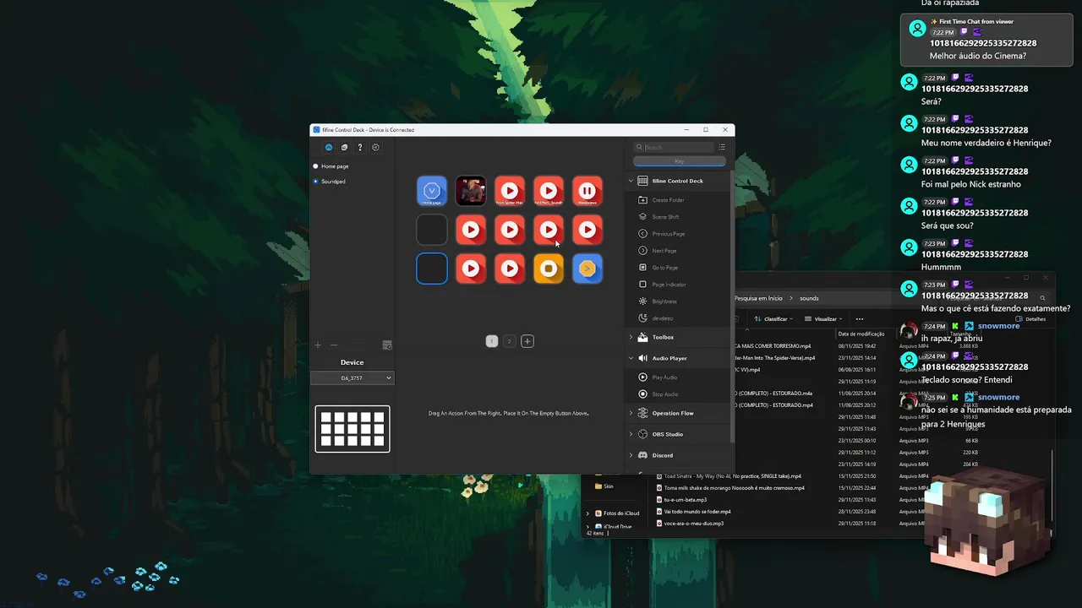
Task: Select the deck key with photo thumbnail
Action: (x=471, y=191)
